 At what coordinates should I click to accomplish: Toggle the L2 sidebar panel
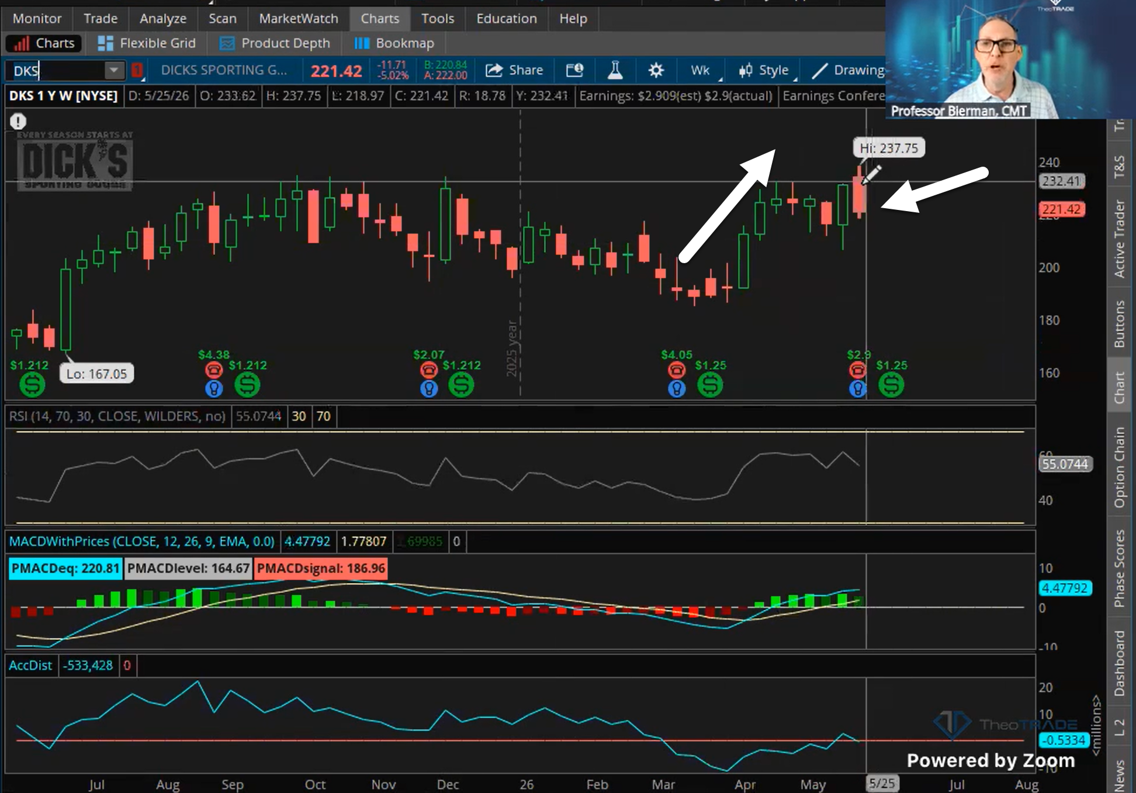pos(1119,728)
